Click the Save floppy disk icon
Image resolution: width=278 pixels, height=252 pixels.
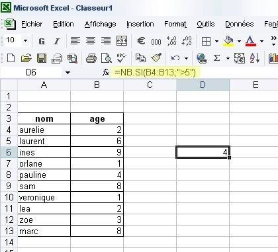coord(42,58)
